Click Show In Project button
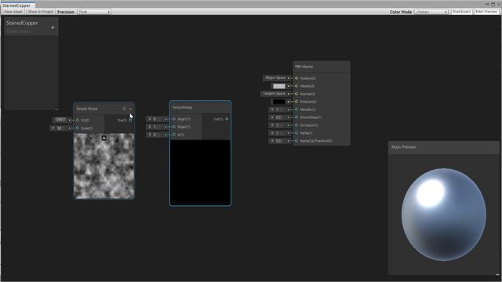Screen dimensions: 502x282 coord(41,12)
